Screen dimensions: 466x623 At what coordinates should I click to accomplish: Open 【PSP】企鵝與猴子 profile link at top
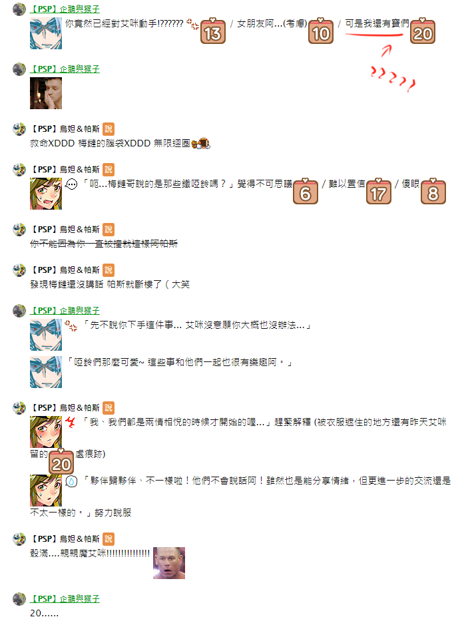pos(65,9)
